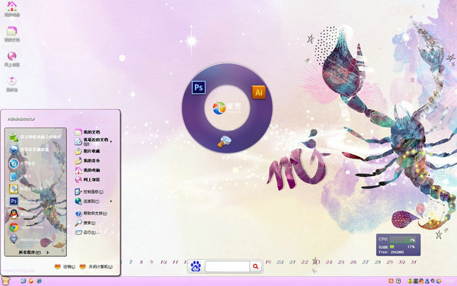Click the orange square tray icon

tap(391, 281)
